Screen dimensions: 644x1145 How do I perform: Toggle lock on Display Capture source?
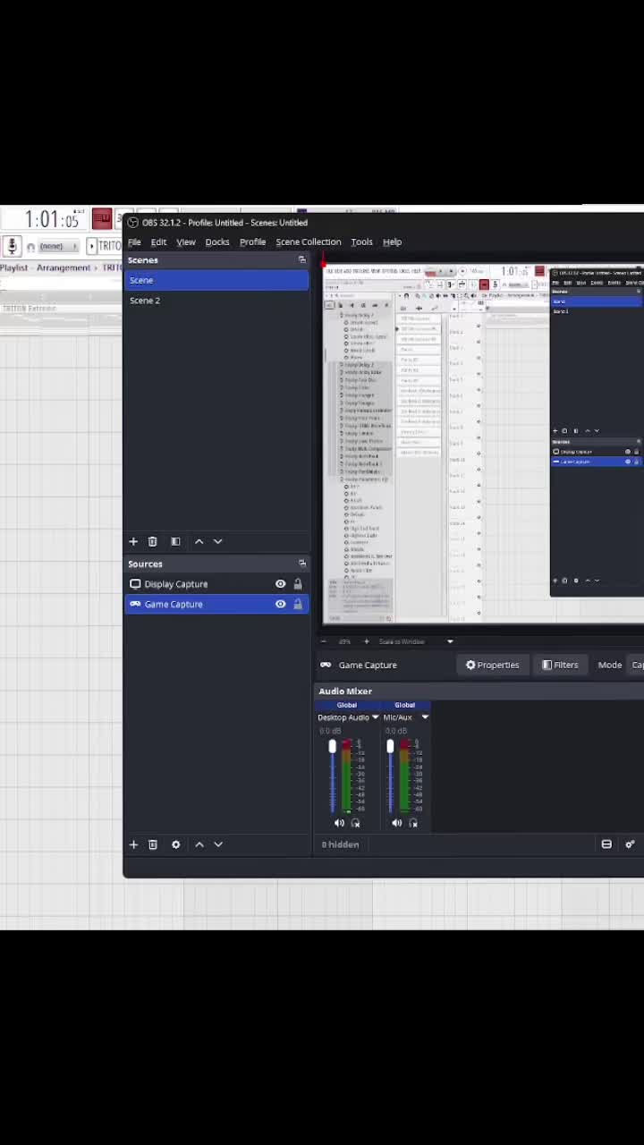(298, 584)
